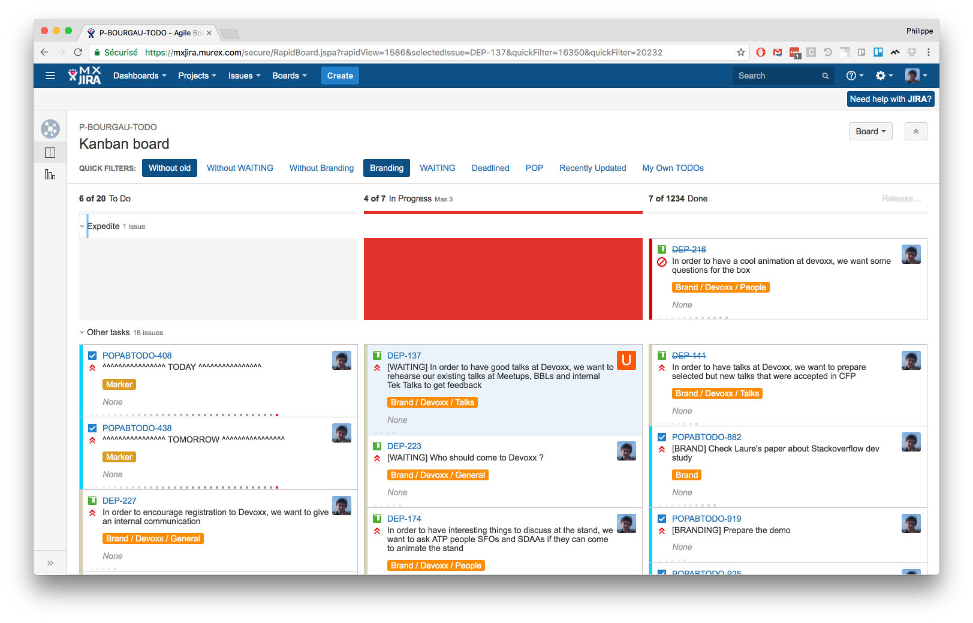Click the Brand / Devoxx / People label on DEP-216
The width and height of the screenshot is (973, 623).
[721, 287]
